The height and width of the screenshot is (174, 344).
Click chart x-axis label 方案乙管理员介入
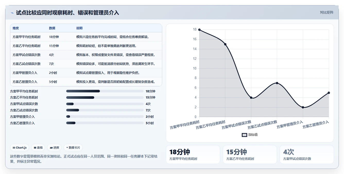316,124
